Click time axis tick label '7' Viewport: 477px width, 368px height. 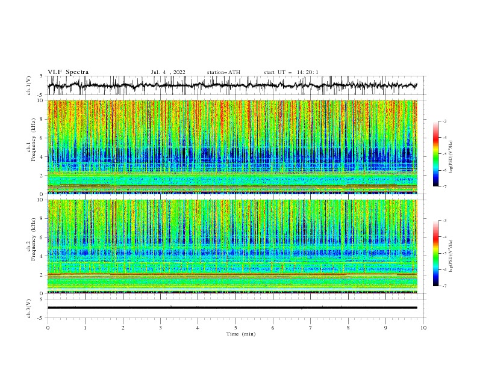(311, 328)
